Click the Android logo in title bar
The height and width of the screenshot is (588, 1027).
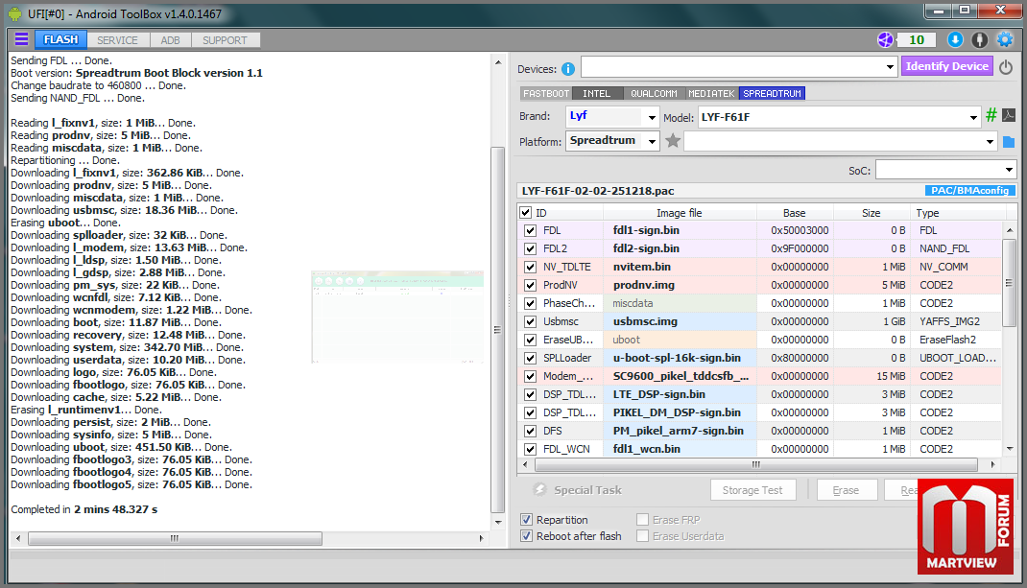(x=14, y=13)
